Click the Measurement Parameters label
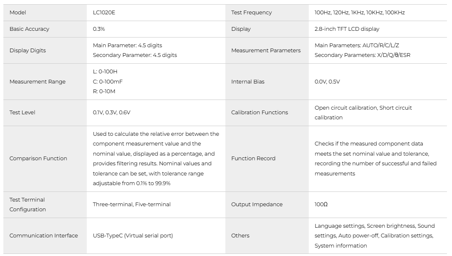This screenshot has width=452, height=256. coord(266,50)
